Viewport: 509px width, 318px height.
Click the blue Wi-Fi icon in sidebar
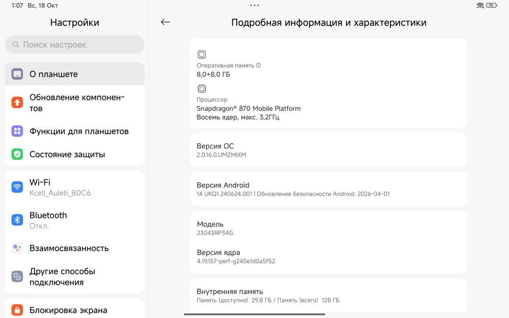(x=17, y=187)
